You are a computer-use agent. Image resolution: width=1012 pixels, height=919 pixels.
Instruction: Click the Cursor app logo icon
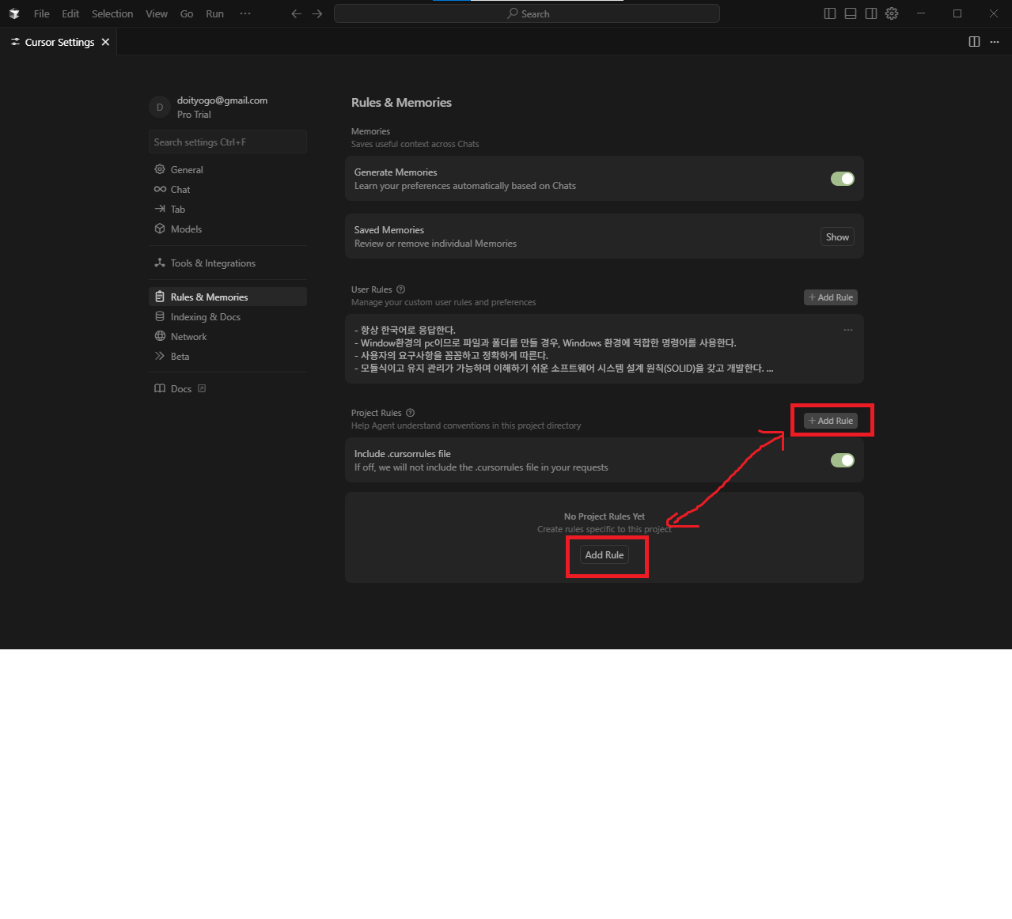tap(14, 13)
